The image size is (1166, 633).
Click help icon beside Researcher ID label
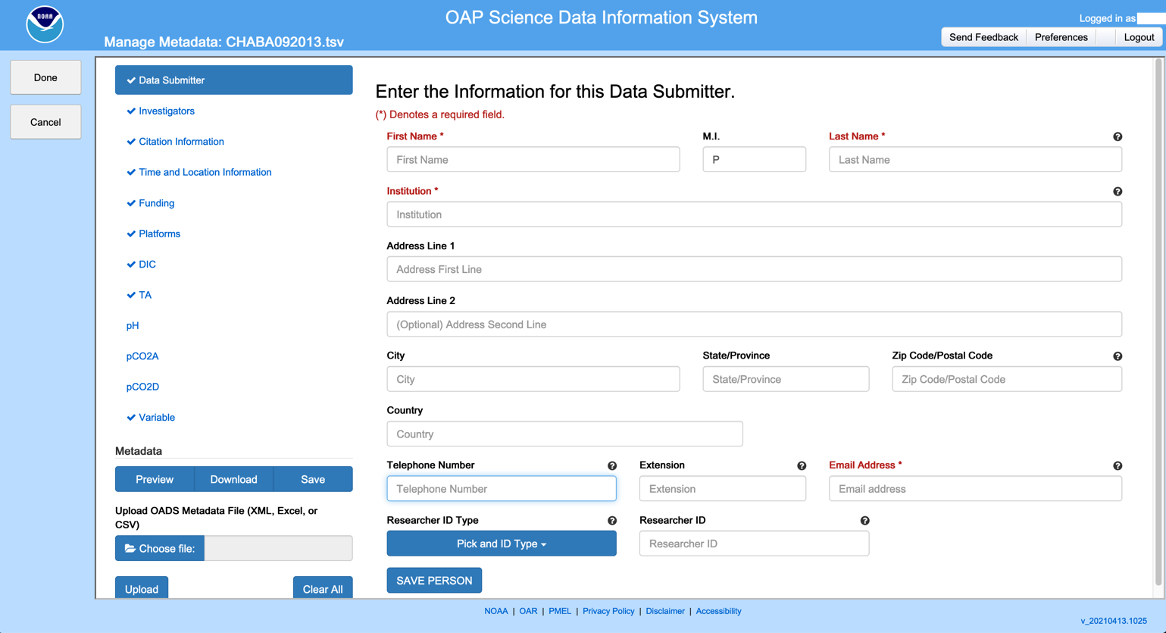864,521
